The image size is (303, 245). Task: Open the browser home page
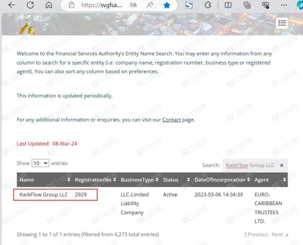click(49, 5)
